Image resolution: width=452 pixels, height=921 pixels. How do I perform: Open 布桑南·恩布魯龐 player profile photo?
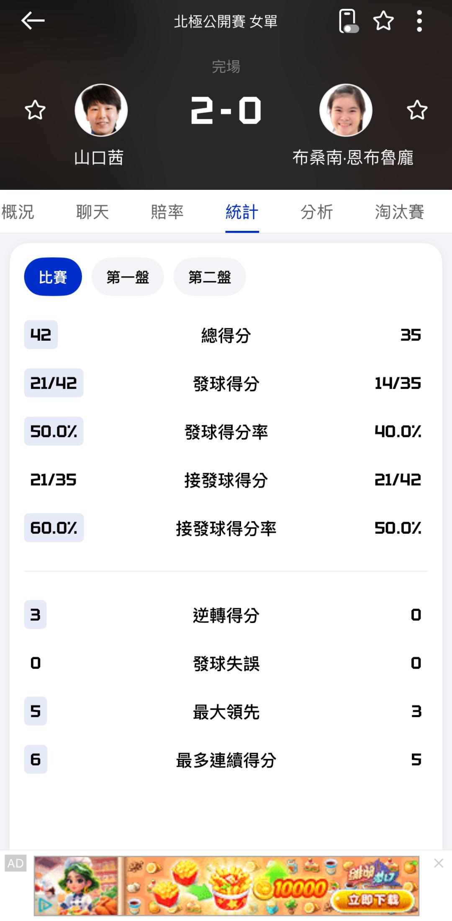click(346, 110)
